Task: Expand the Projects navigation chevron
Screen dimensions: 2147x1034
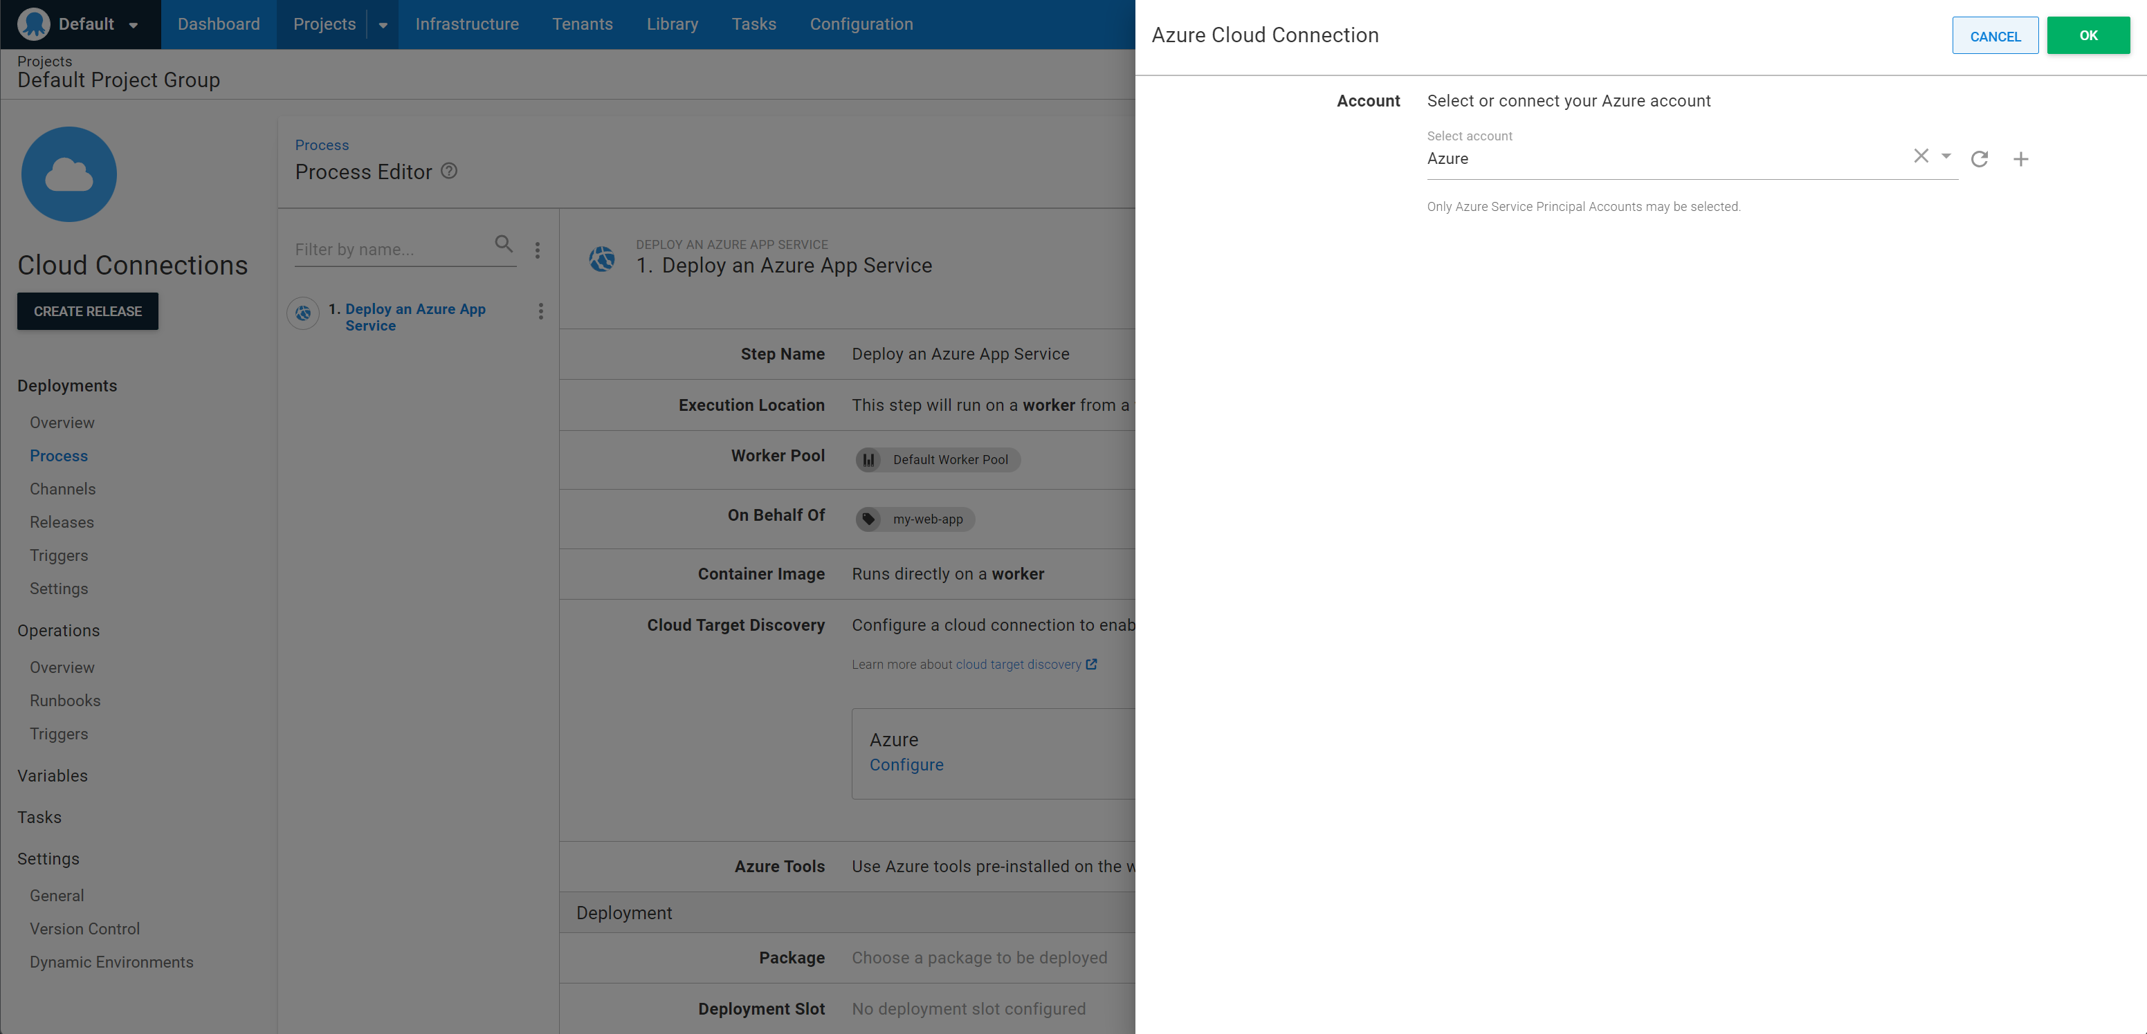Action: point(383,24)
